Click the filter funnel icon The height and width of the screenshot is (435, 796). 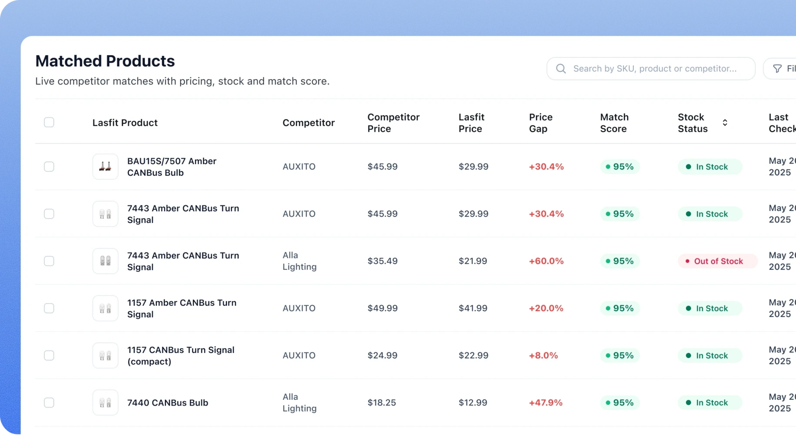777,69
